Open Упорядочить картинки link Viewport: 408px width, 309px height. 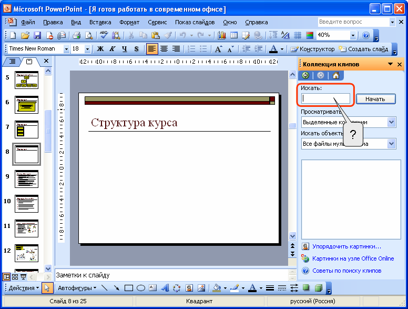point(346,246)
